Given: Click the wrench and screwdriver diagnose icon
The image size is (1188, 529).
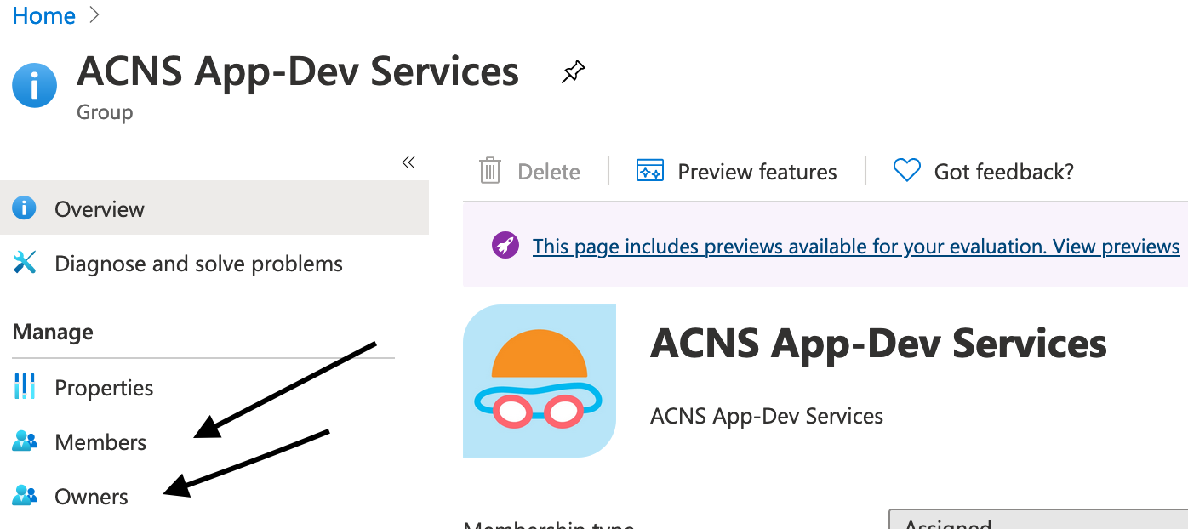Looking at the screenshot, I should point(25,263).
